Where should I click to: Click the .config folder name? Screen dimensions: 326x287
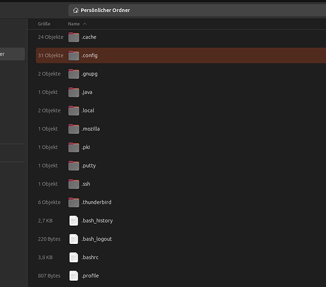tap(89, 56)
